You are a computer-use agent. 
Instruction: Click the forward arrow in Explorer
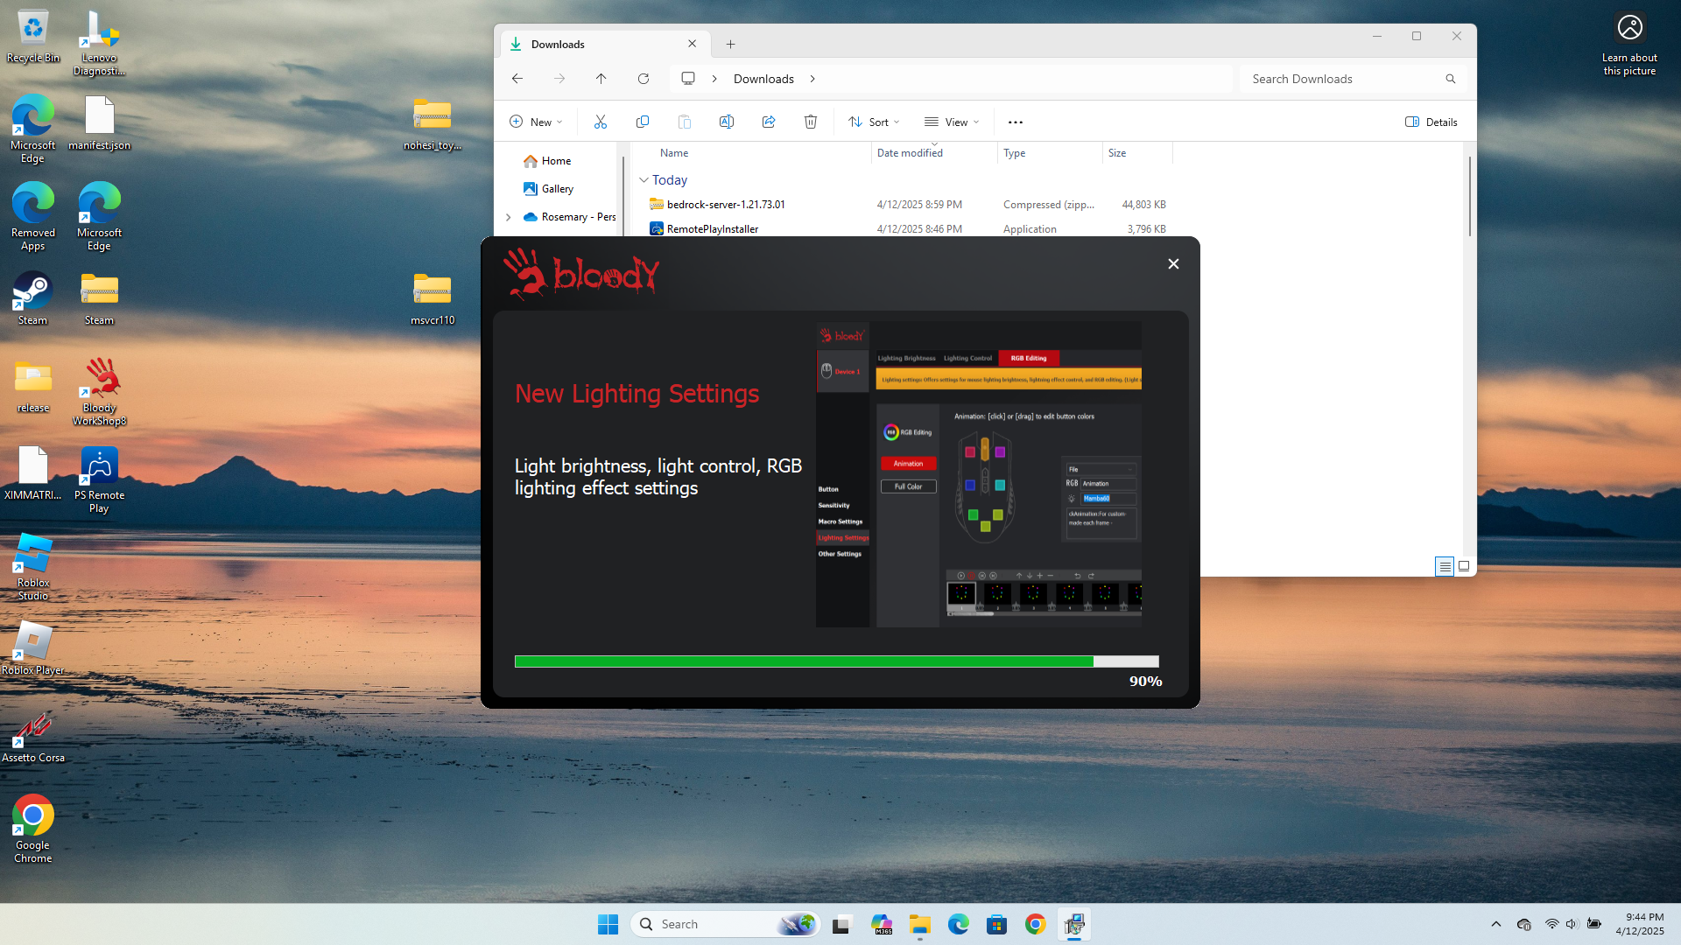tap(559, 79)
